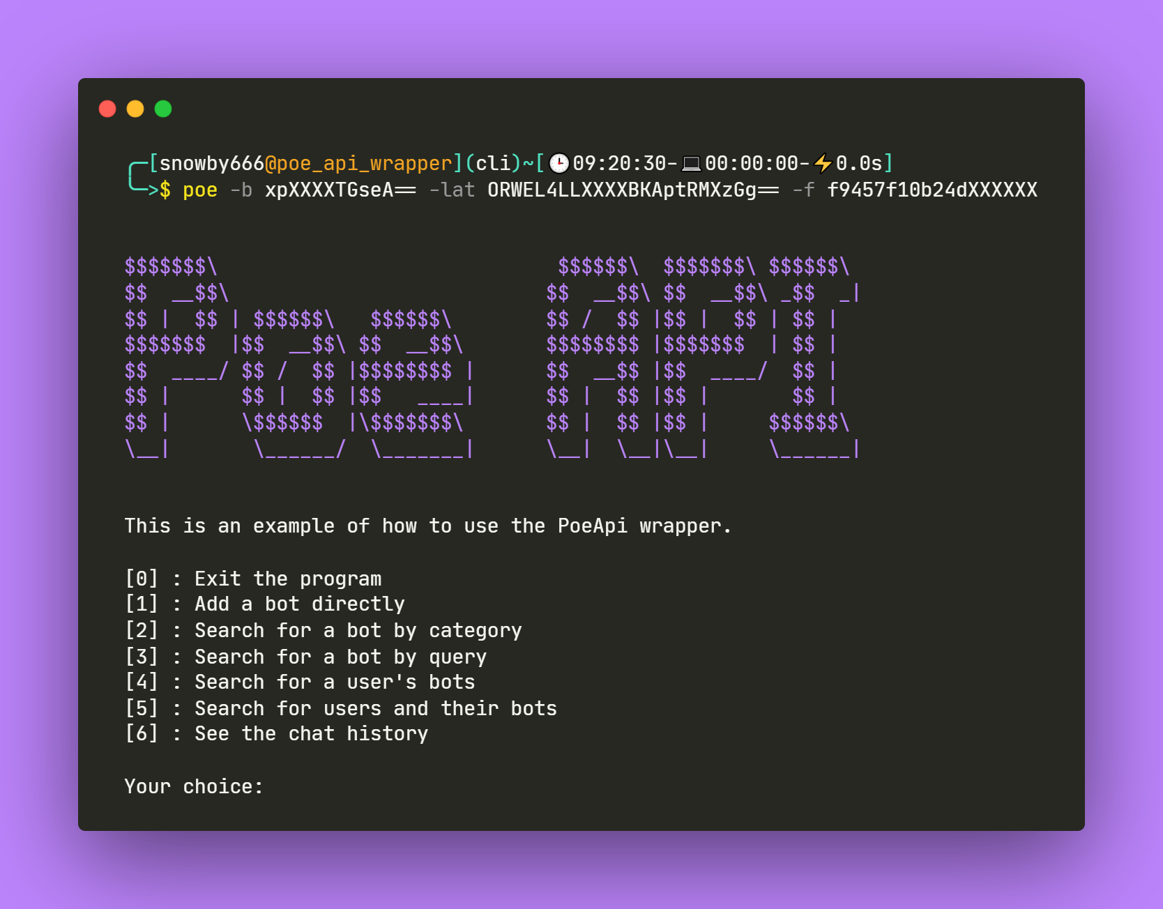Choose option [1] to add a bot directly
This screenshot has width=1163, height=909.
(265, 604)
